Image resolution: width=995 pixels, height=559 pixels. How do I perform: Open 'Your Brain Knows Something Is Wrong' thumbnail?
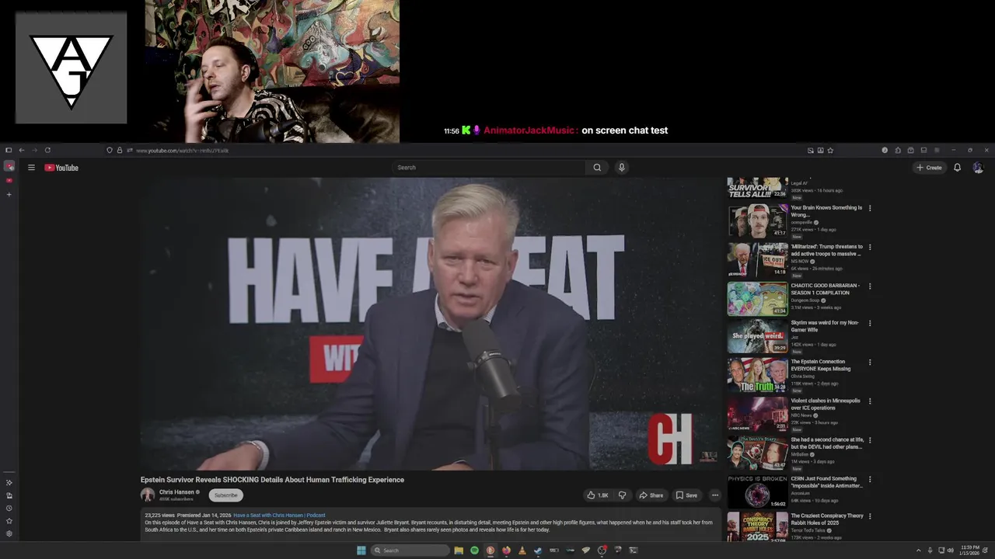[x=757, y=220]
